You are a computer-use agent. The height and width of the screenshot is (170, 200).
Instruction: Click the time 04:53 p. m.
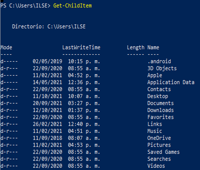[84, 145]
